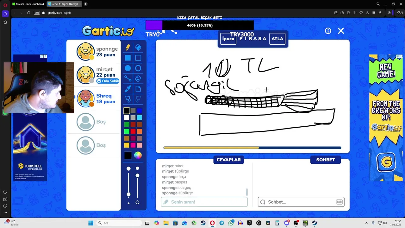Clear canvas with blank page icon
Viewport: 405px width, 228px height.
[x=138, y=89]
